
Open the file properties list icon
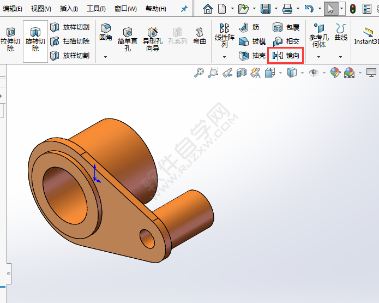pyautogui.click(x=367, y=9)
